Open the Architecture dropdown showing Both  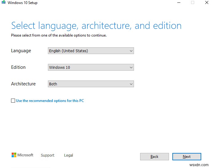91,84
